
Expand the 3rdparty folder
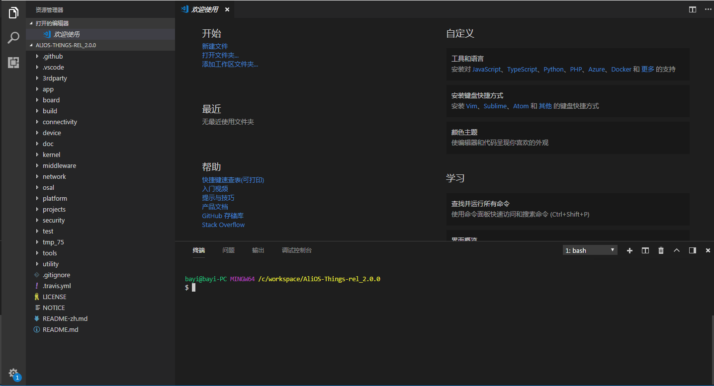(100, 78)
